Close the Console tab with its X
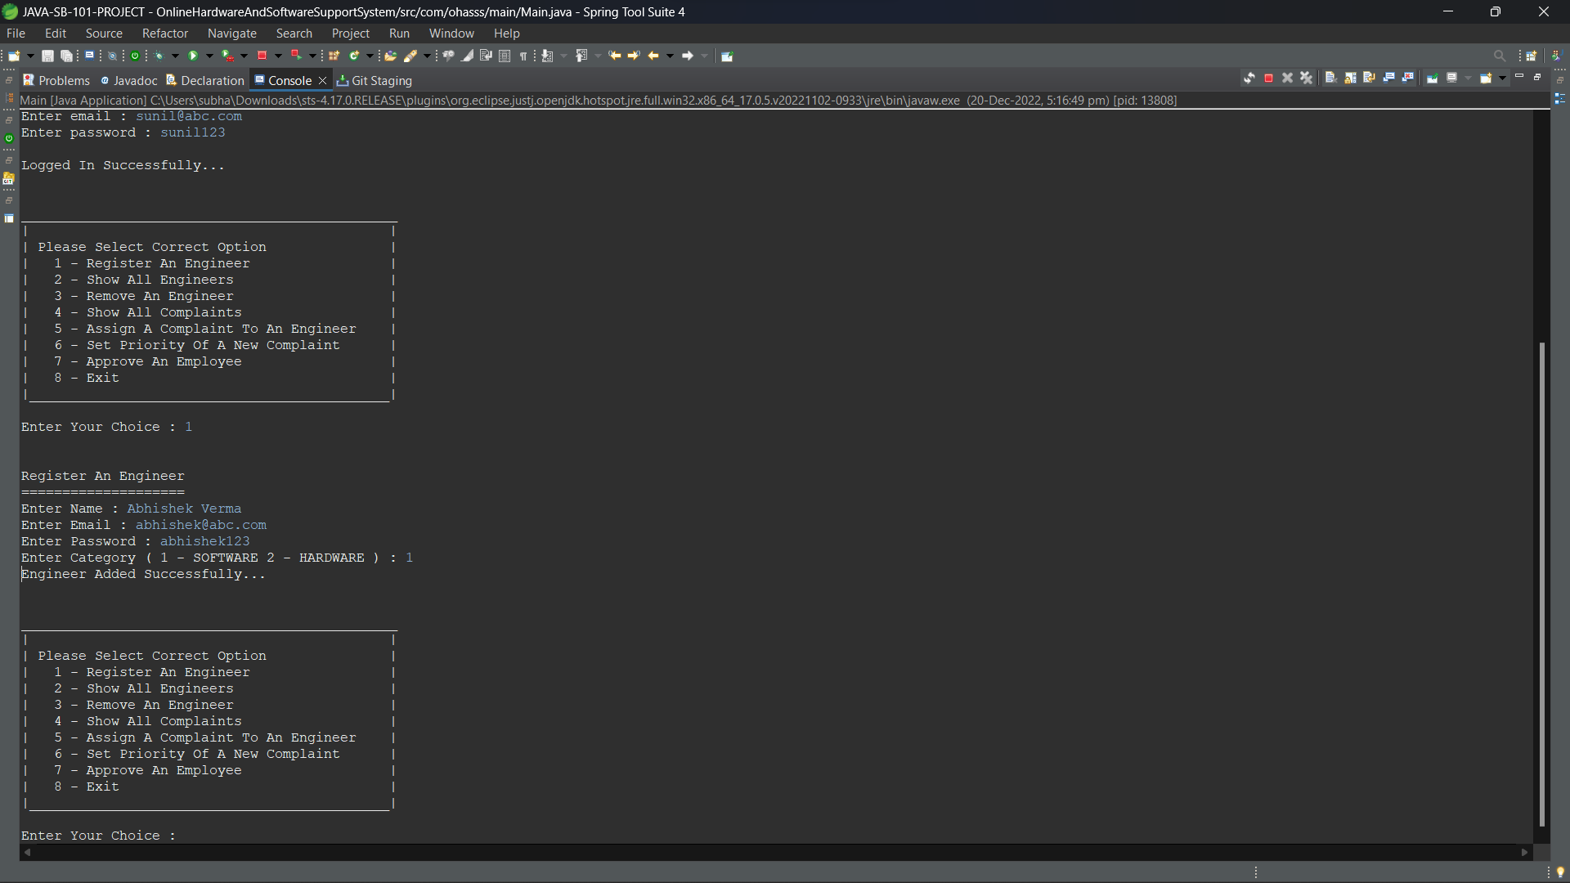 tap(323, 80)
